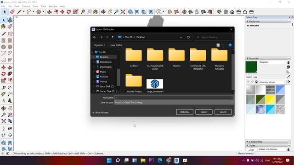Screen dimensions: 294x165
Task: Select Downloads in the folder tree
Action: click(105, 67)
